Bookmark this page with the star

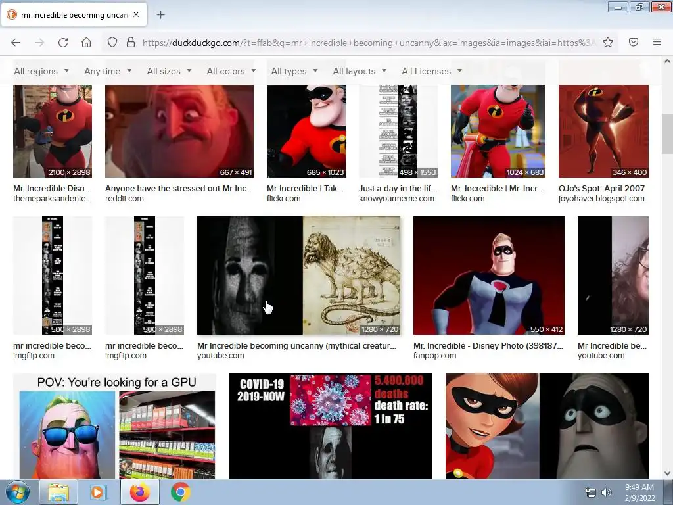608,43
